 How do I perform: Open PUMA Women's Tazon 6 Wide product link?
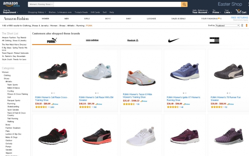coord(138,96)
